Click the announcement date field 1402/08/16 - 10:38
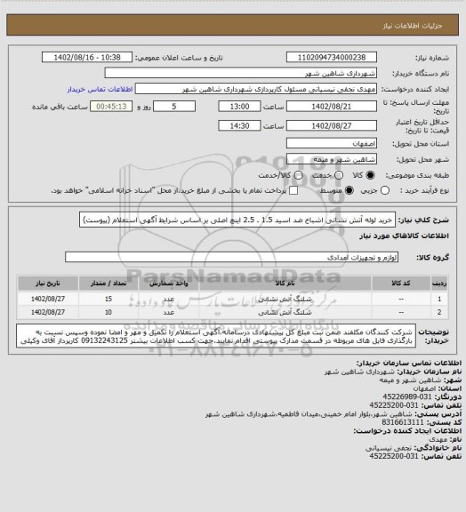 click(87, 57)
